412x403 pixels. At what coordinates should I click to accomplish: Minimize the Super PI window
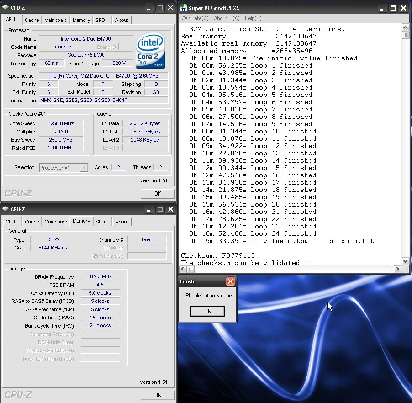pos(382,8)
